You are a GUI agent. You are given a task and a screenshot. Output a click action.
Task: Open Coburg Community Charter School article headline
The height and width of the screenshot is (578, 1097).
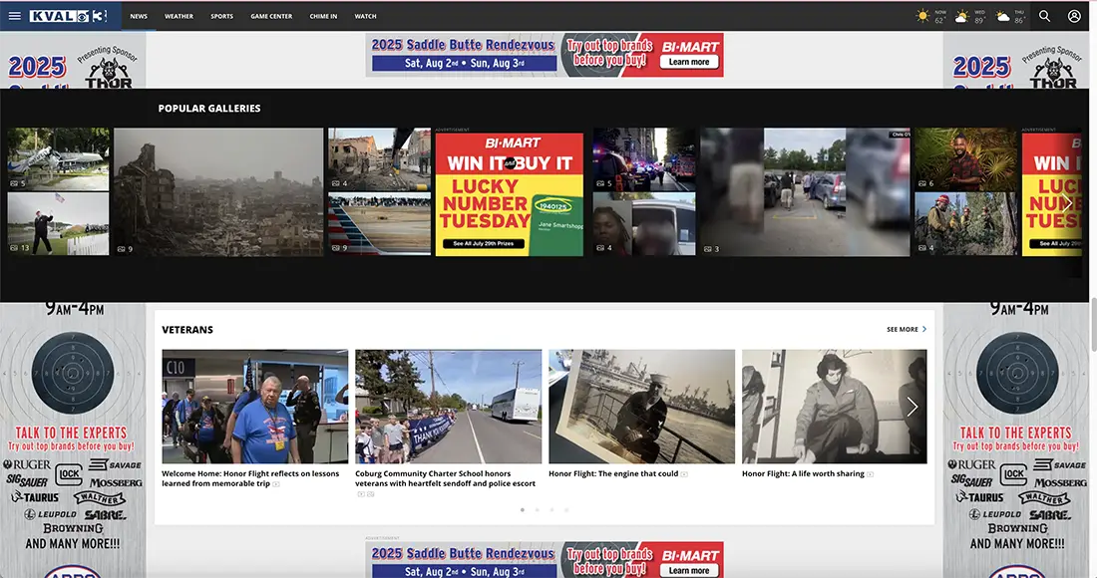(x=445, y=478)
